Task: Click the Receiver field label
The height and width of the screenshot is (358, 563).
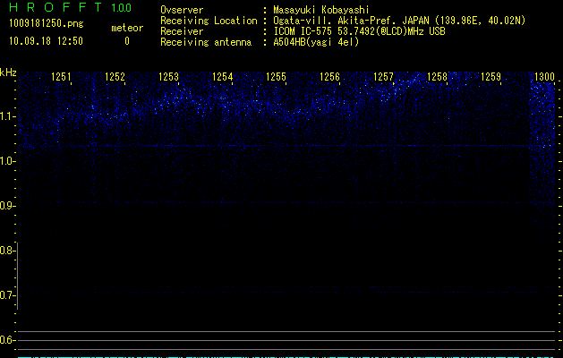Action: 182,31
